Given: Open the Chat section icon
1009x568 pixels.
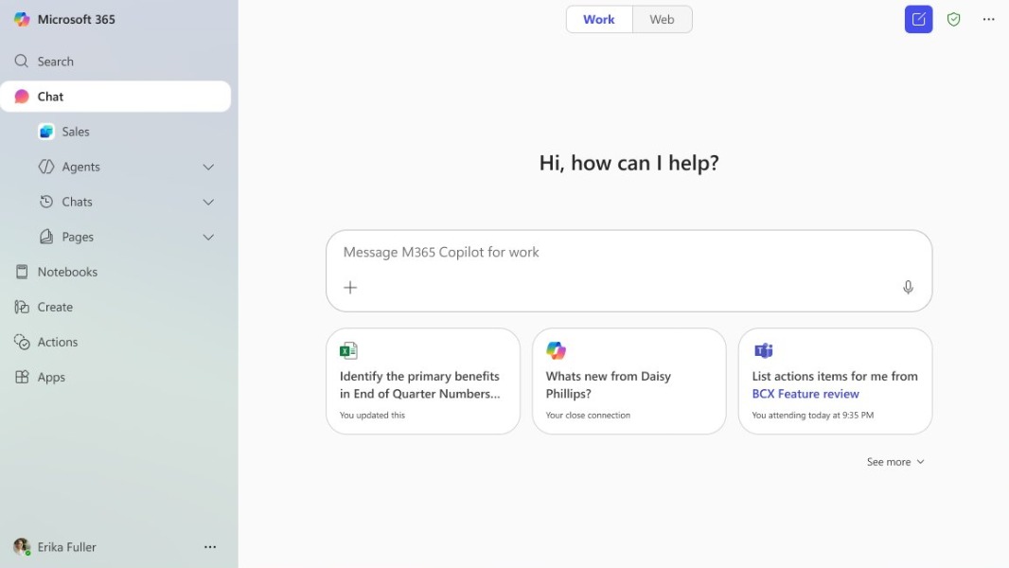Looking at the screenshot, I should (x=21, y=96).
